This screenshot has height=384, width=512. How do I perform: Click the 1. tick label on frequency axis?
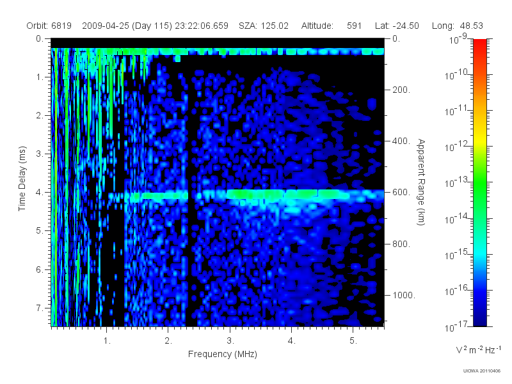click(x=107, y=341)
